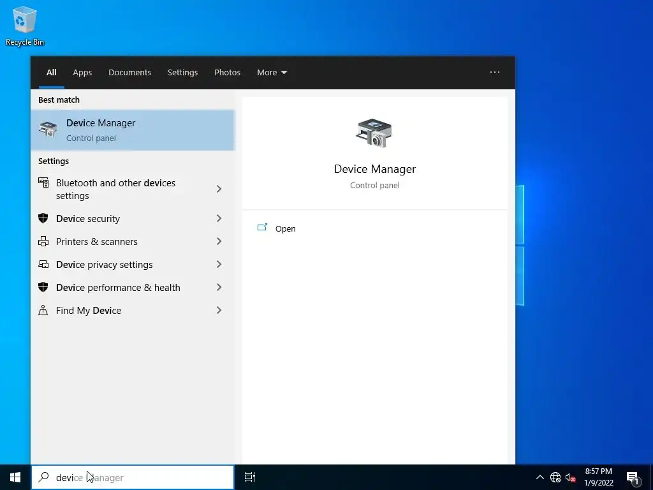Select the Device Manager best match result
Image resolution: width=653 pixels, height=490 pixels.
[133, 130]
